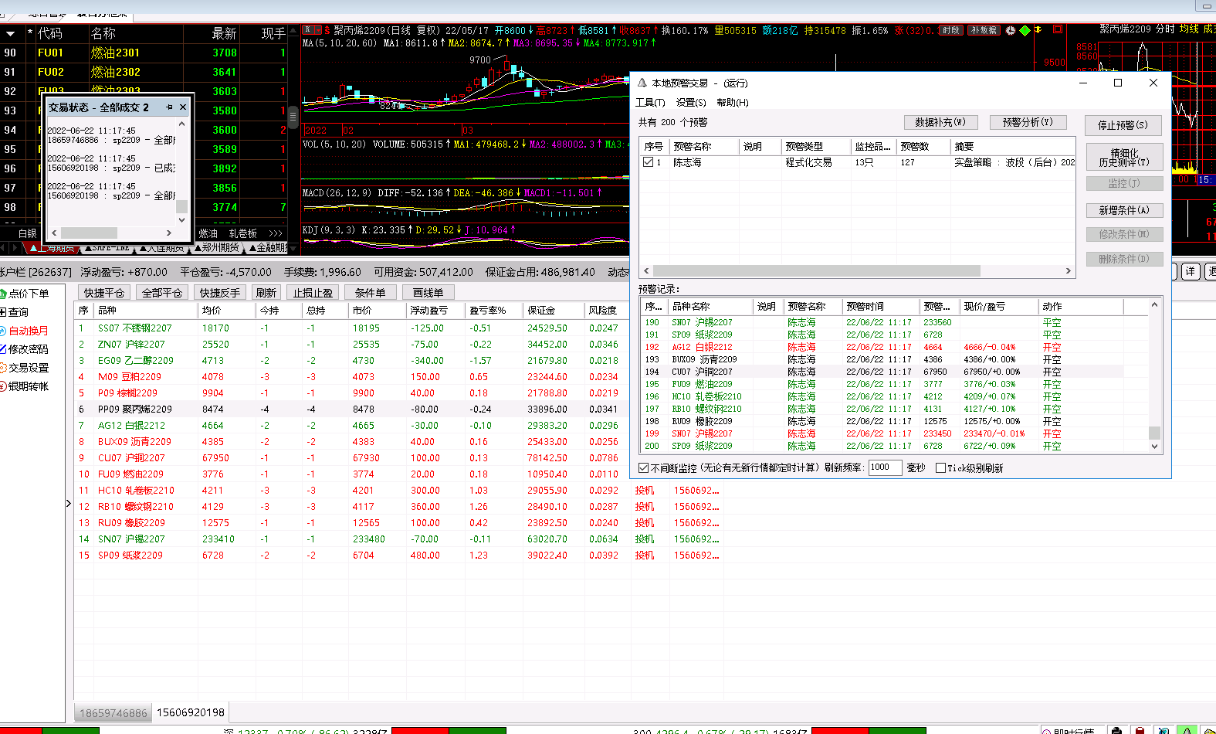Screen dimensions: 1216x734
Task: Click the yellow trophy icon in chart toolbar
Action: 1038,30
